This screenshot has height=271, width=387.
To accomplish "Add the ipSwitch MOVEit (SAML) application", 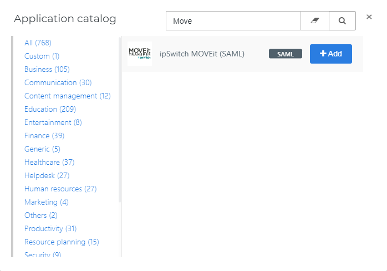I will coord(331,54).
